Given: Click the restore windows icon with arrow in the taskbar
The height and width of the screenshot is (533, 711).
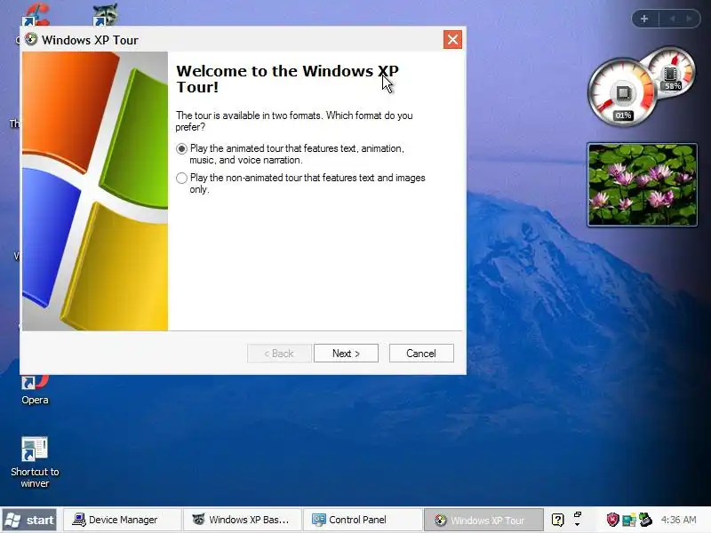Looking at the screenshot, I should pos(577,520).
